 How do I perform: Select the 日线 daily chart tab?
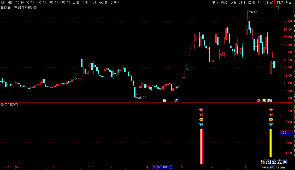76,2
